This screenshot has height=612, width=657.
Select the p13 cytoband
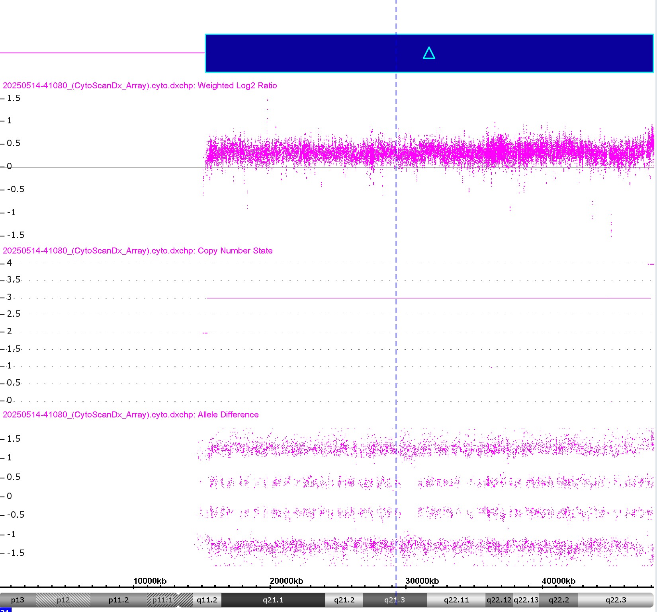pyautogui.click(x=18, y=600)
